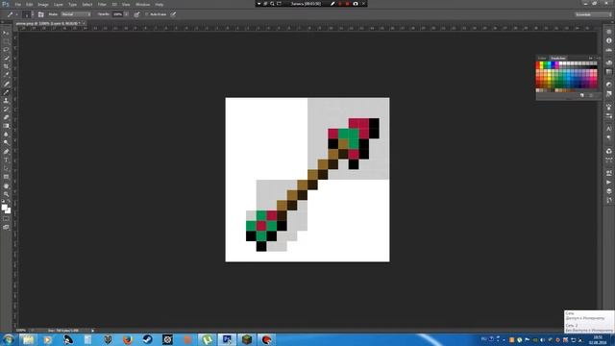Switch to the Color panel tab
The width and height of the screenshot is (615, 346).
click(x=542, y=58)
